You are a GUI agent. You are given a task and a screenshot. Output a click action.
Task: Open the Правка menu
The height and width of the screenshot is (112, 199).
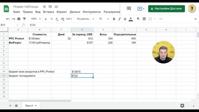28,12
